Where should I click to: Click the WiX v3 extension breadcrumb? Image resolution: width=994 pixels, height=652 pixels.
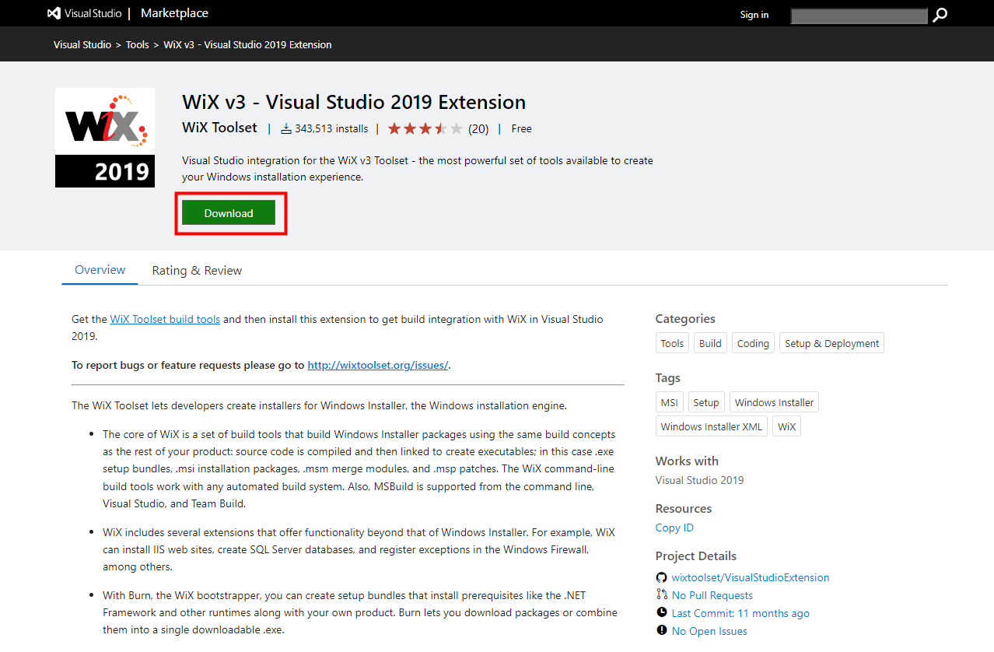coord(248,44)
